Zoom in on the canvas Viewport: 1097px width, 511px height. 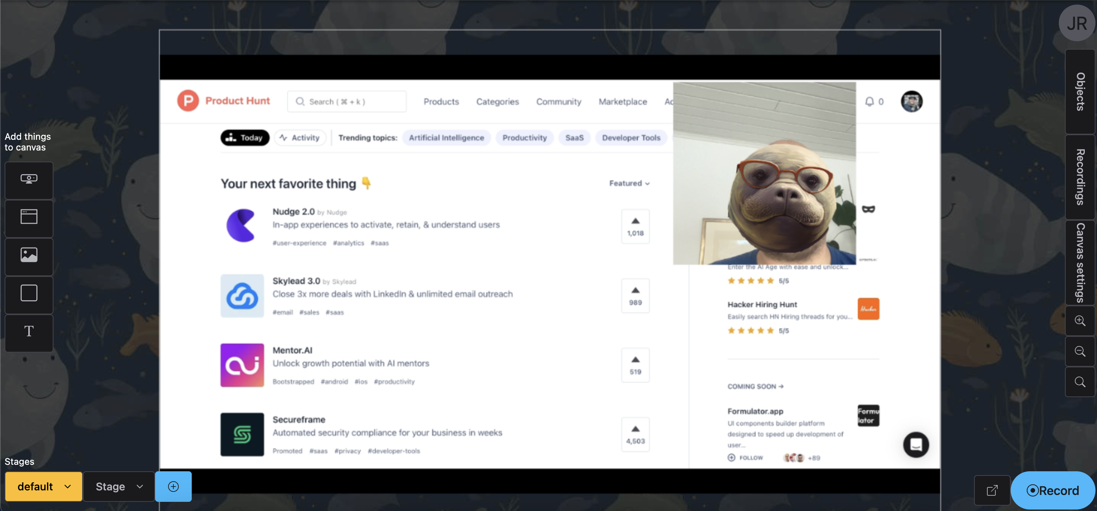(1080, 321)
